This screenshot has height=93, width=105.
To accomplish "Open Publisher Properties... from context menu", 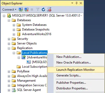I will (x=76, y=83).
